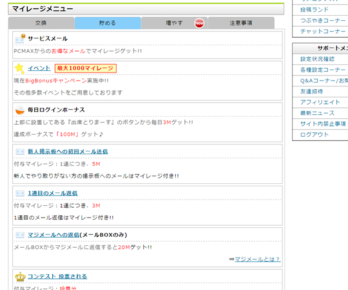Screen dimensions: 348x290
Task: Open the マジメールとは？ link
Action: tap(258, 259)
